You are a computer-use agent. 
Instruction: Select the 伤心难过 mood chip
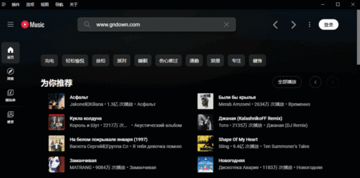(168, 61)
